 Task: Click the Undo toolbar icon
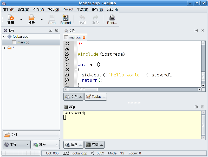tap(82, 19)
